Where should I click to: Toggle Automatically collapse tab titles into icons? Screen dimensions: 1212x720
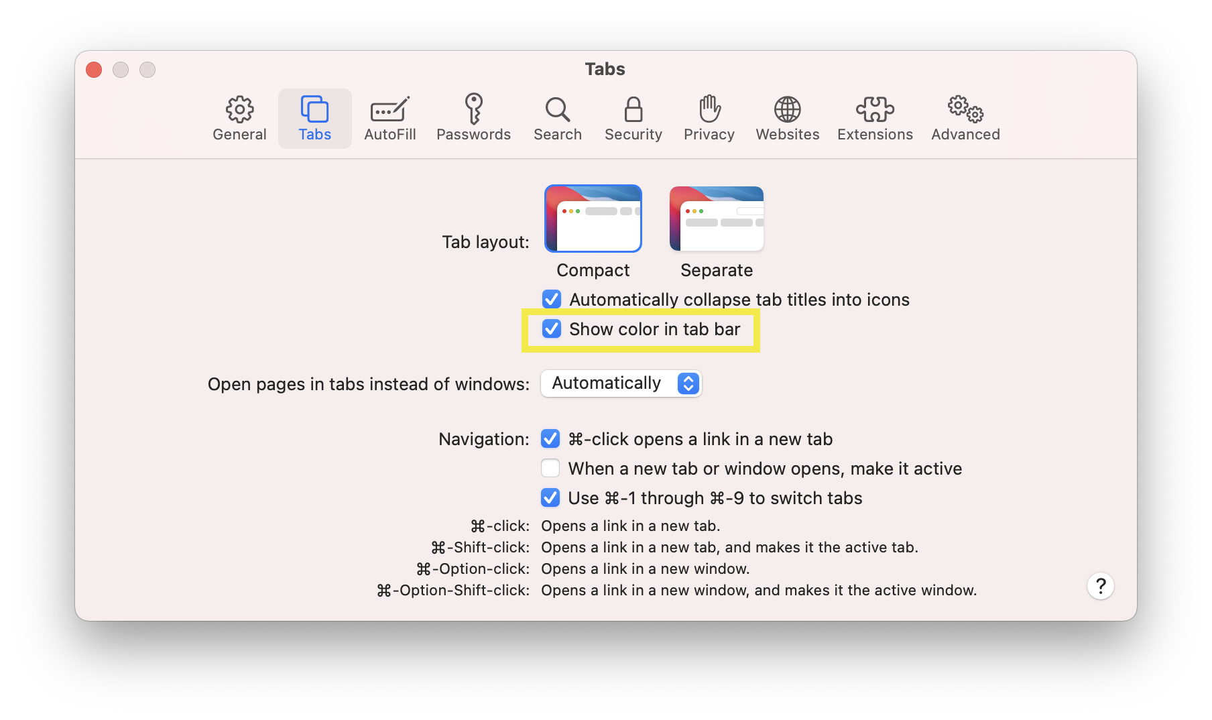coord(552,299)
